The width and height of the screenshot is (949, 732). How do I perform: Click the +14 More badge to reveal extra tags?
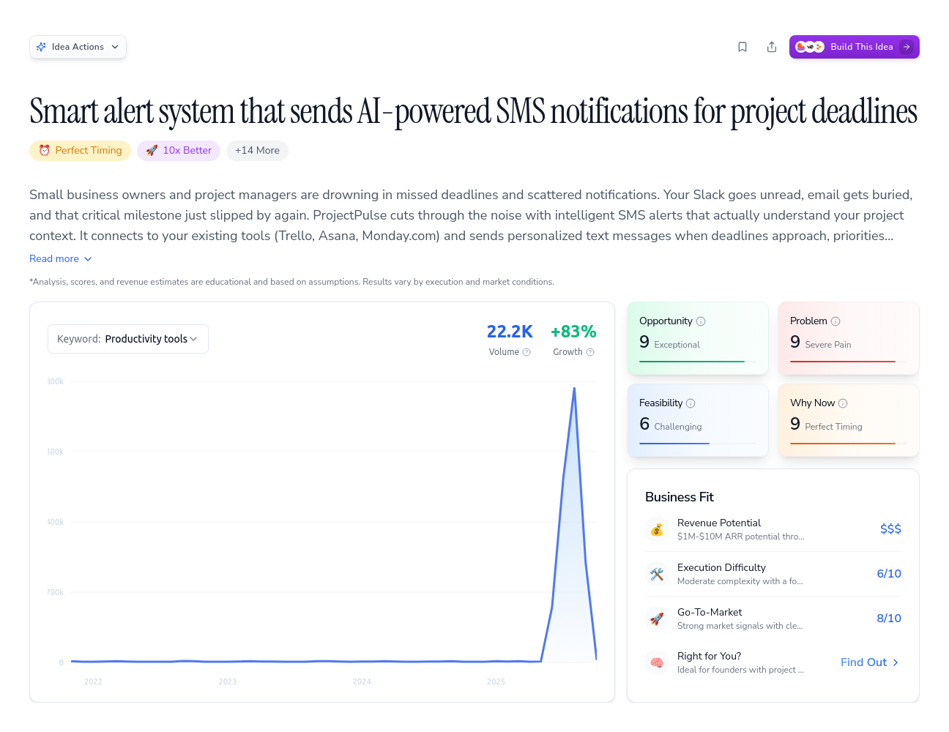pyautogui.click(x=257, y=150)
